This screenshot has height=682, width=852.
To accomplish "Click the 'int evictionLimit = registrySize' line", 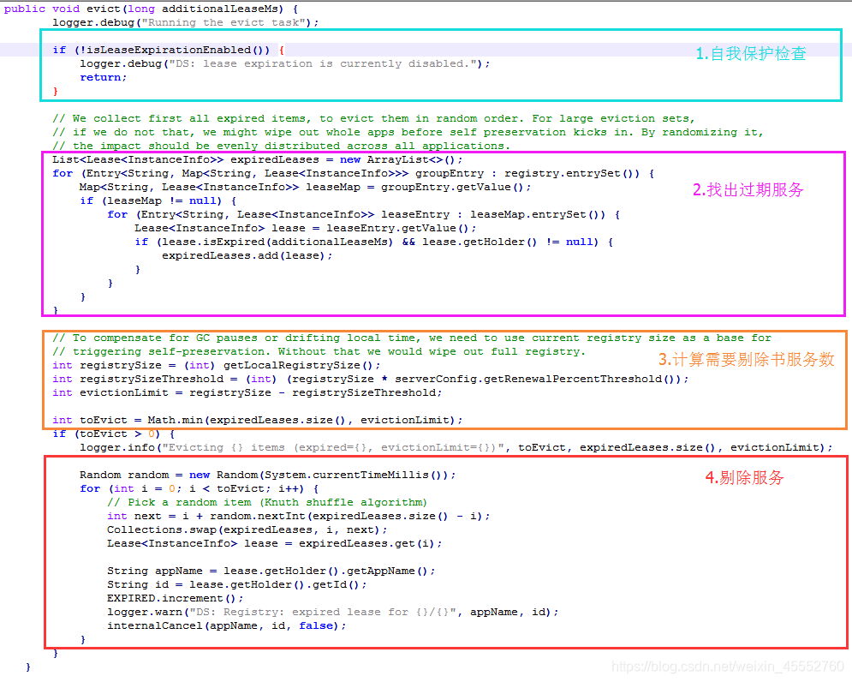I will (247, 392).
